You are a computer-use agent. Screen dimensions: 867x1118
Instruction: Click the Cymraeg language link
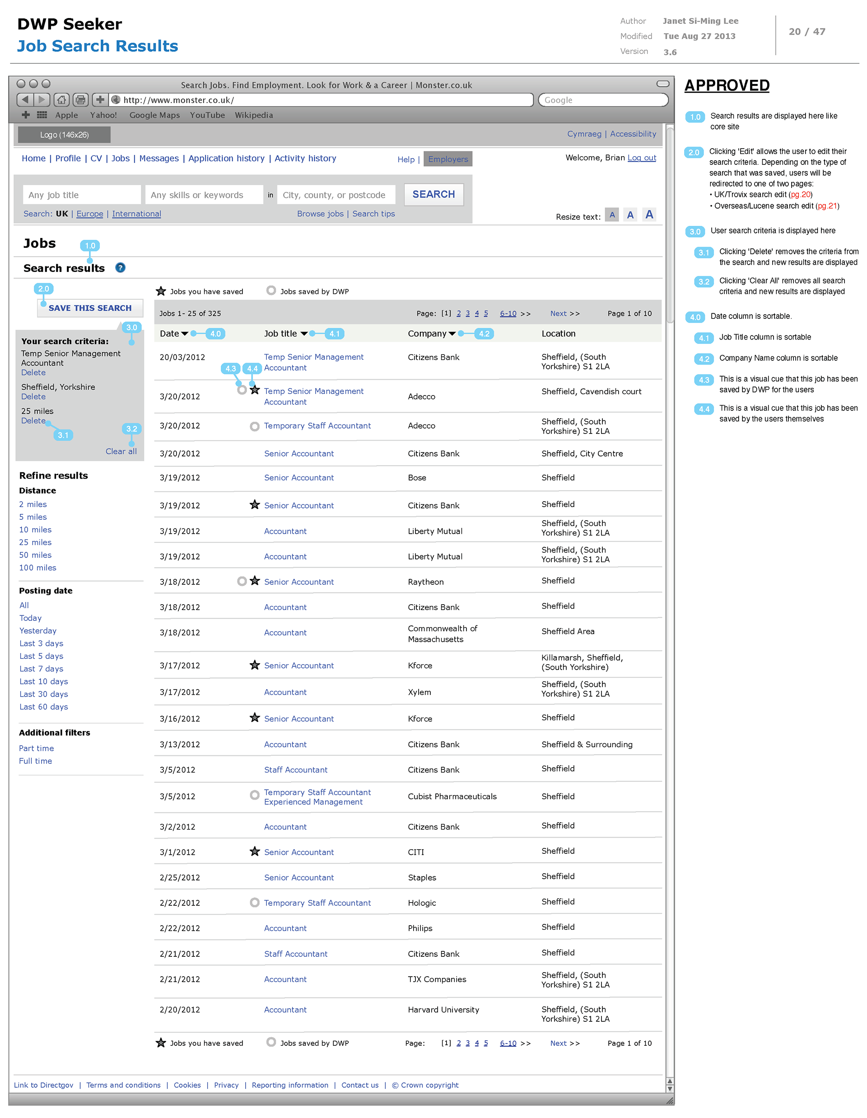click(x=584, y=134)
